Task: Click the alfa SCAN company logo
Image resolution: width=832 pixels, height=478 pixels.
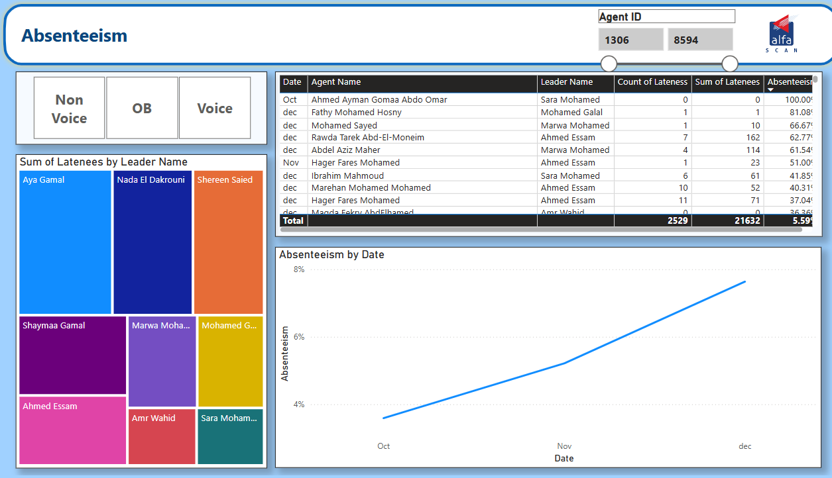Action: pos(782,33)
